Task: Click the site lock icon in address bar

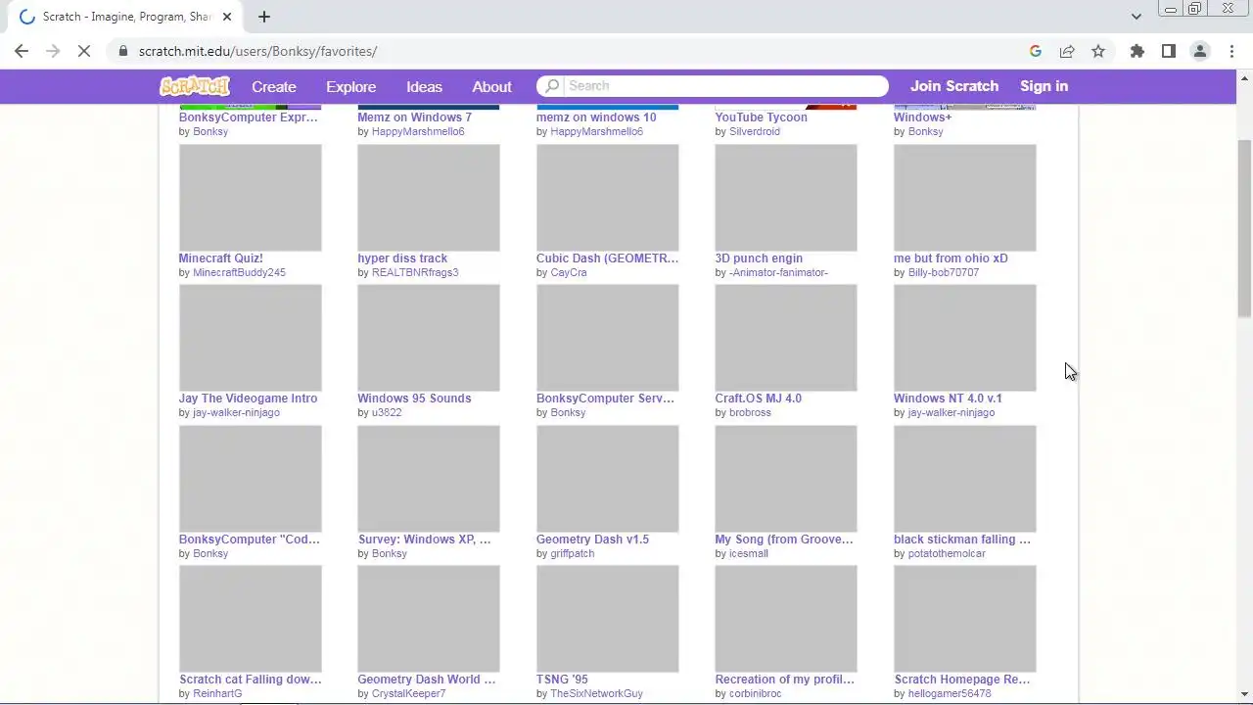Action: pyautogui.click(x=122, y=51)
